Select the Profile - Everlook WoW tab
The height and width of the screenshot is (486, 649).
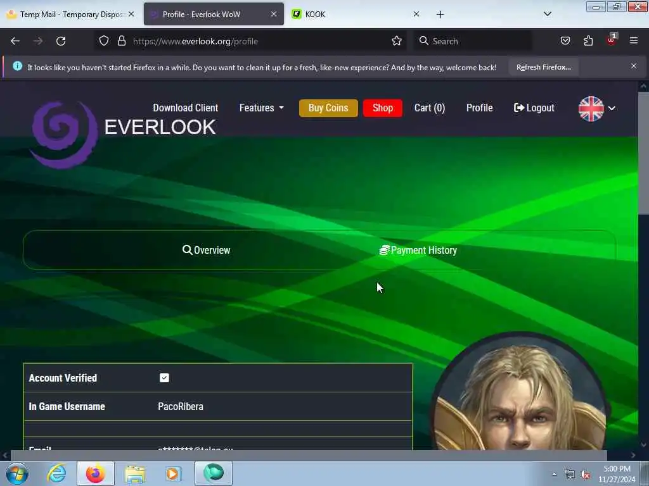coord(214,15)
